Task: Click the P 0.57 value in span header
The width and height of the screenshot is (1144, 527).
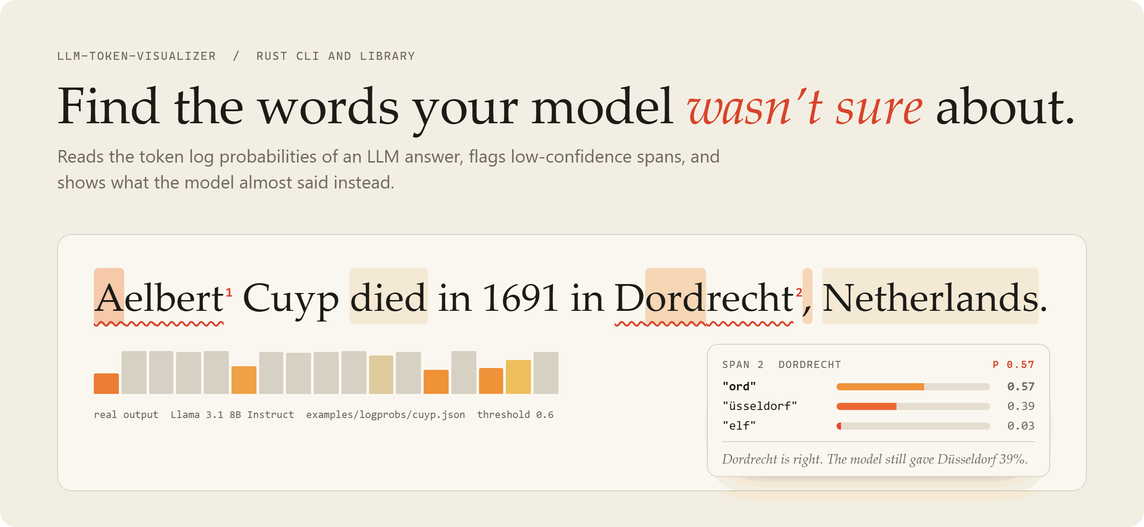Action: [1014, 364]
